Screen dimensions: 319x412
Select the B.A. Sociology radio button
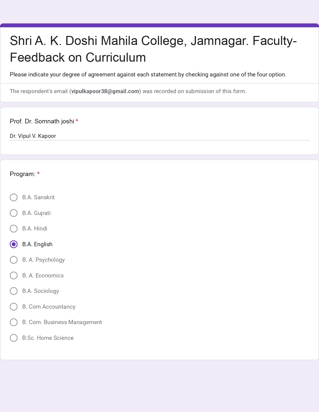tap(14, 291)
